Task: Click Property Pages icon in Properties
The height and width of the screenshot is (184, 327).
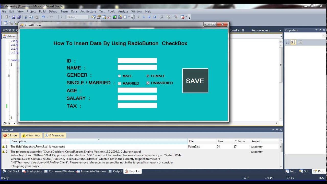Action: tap(300, 42)
